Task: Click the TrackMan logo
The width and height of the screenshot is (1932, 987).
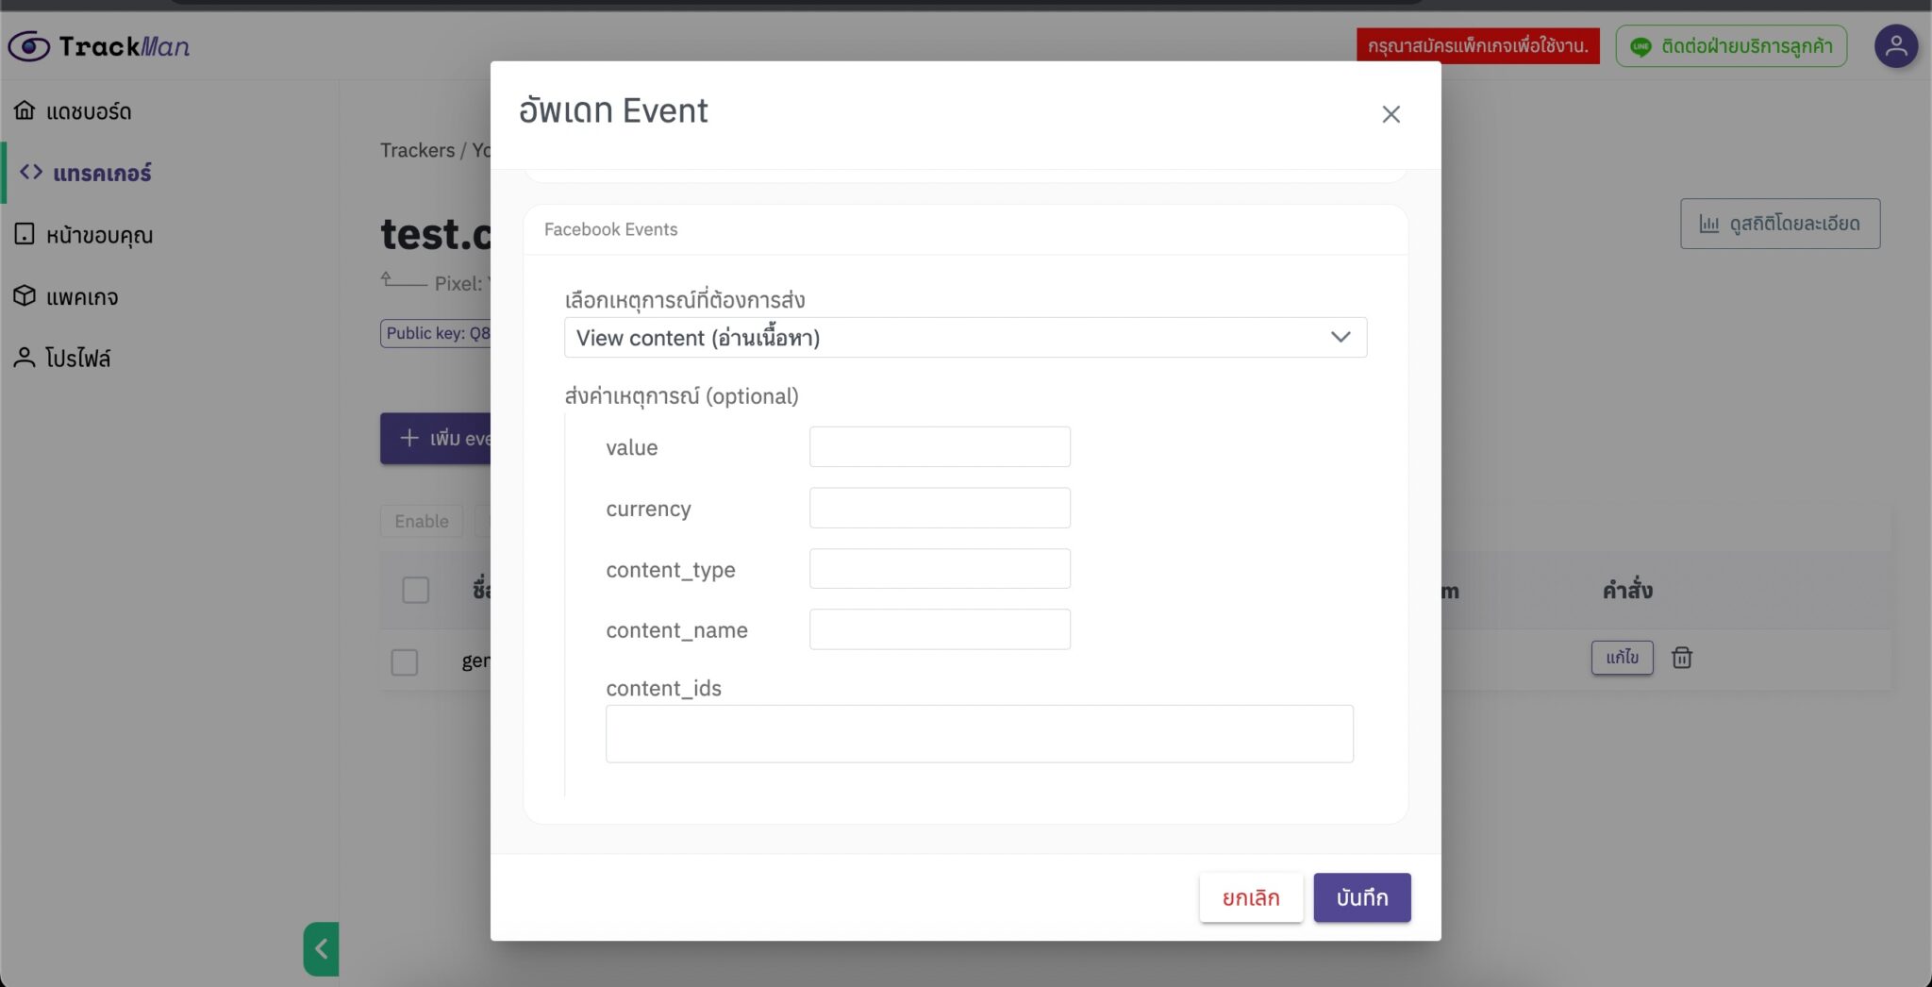Action: point(99,46)
